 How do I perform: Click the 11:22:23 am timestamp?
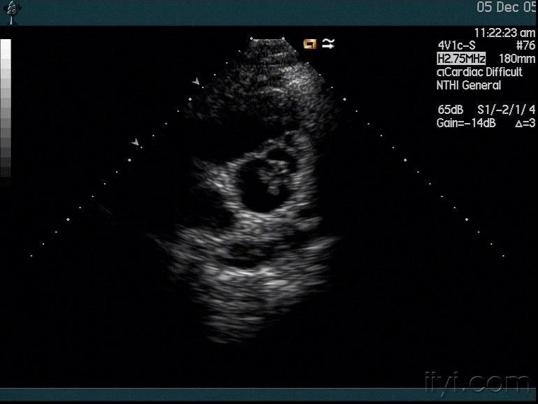coord(504,33)
